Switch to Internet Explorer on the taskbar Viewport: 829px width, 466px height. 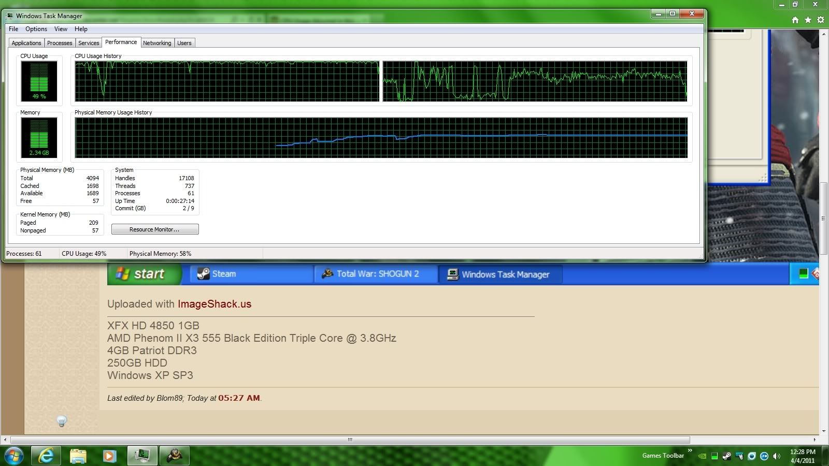point(46,456)
